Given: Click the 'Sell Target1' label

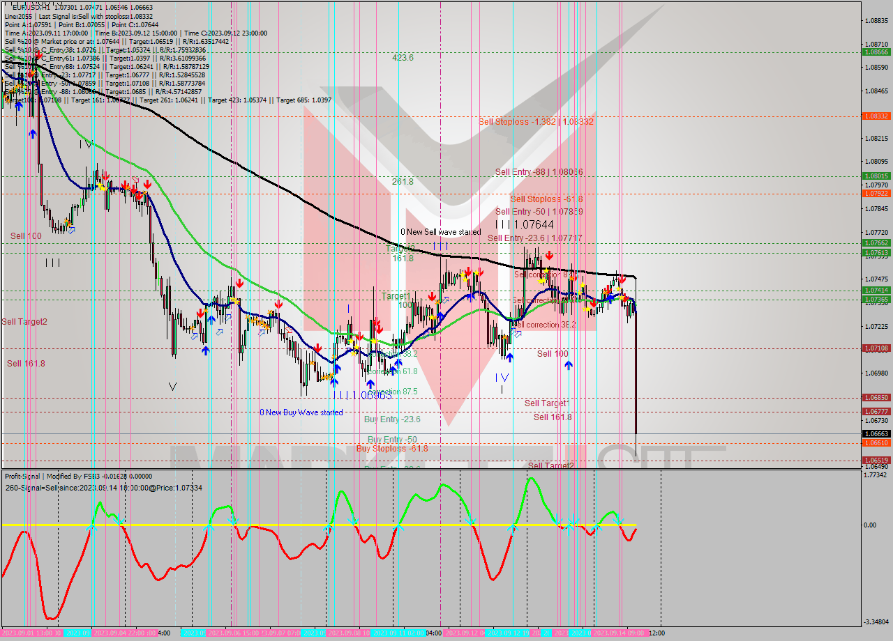Looking at the screenshot, I should click(x=547, y=403).
